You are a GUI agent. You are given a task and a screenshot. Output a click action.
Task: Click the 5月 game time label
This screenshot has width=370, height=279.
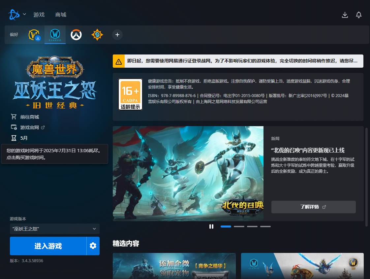24,138
